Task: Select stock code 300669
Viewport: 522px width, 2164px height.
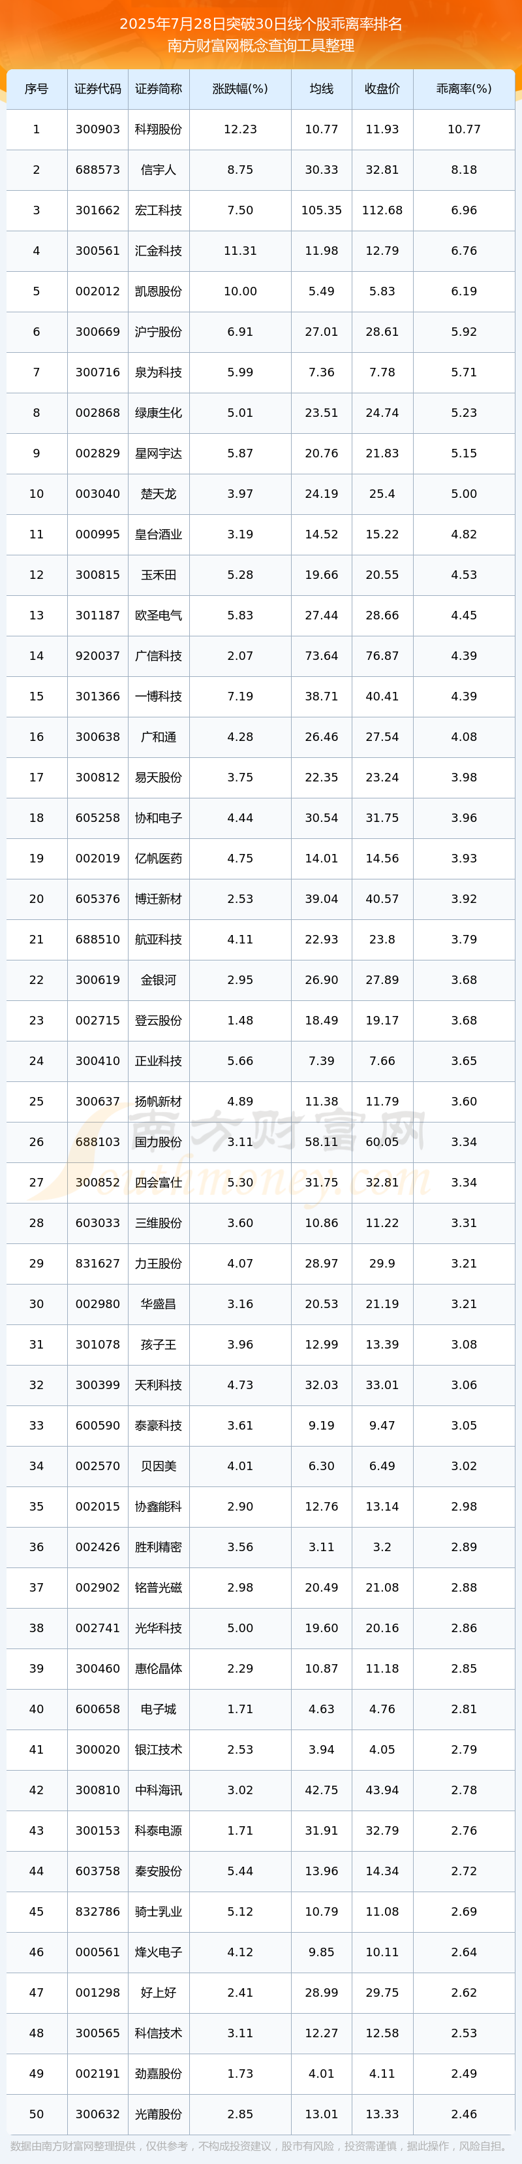Action: click(97, 332)
